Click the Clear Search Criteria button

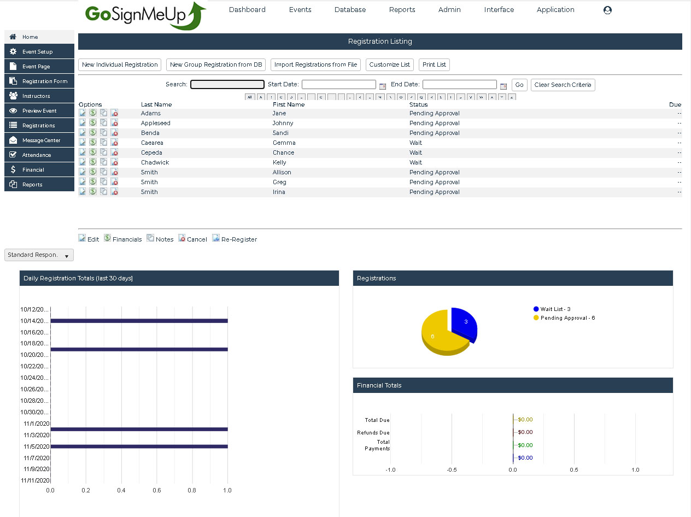563,85
